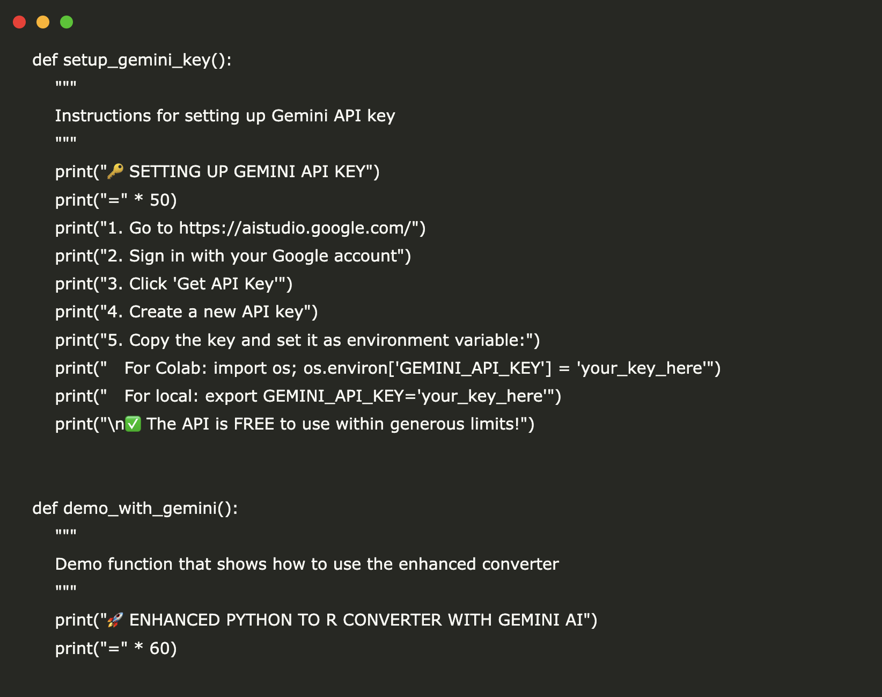This screenshot has width=882, height=697.
Task: Click the 'Sign in with your Google account' line
Action: pos(233,256)
